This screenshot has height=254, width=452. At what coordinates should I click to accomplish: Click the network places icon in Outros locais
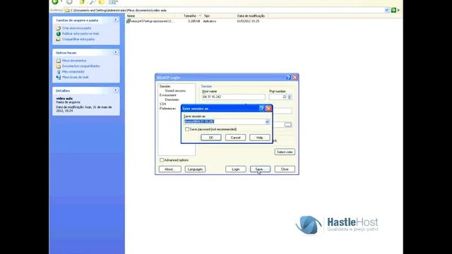point(59,77)
